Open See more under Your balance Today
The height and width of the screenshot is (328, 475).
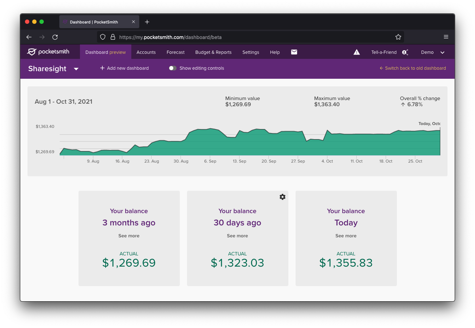pos(345,236)
